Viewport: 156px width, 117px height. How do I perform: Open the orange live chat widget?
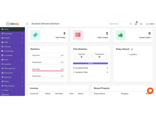coord(150,91)
